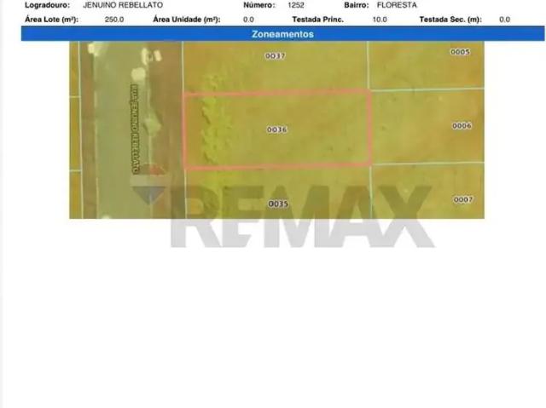The image size is (546, 408).
Task: Select lot 0007 label on map
Action: [x=462, y=199]
